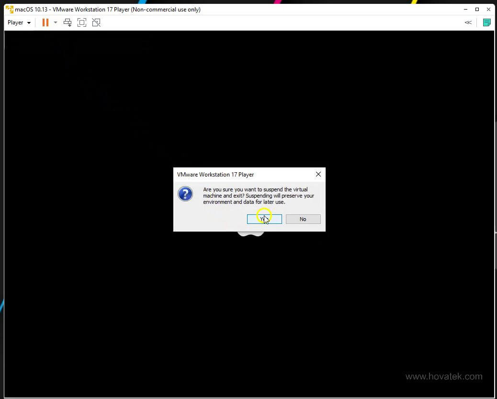The image size is (497, 399).
Task: Click No to keep the VM running
Action: pyautogui.click(x=303, y=219)
